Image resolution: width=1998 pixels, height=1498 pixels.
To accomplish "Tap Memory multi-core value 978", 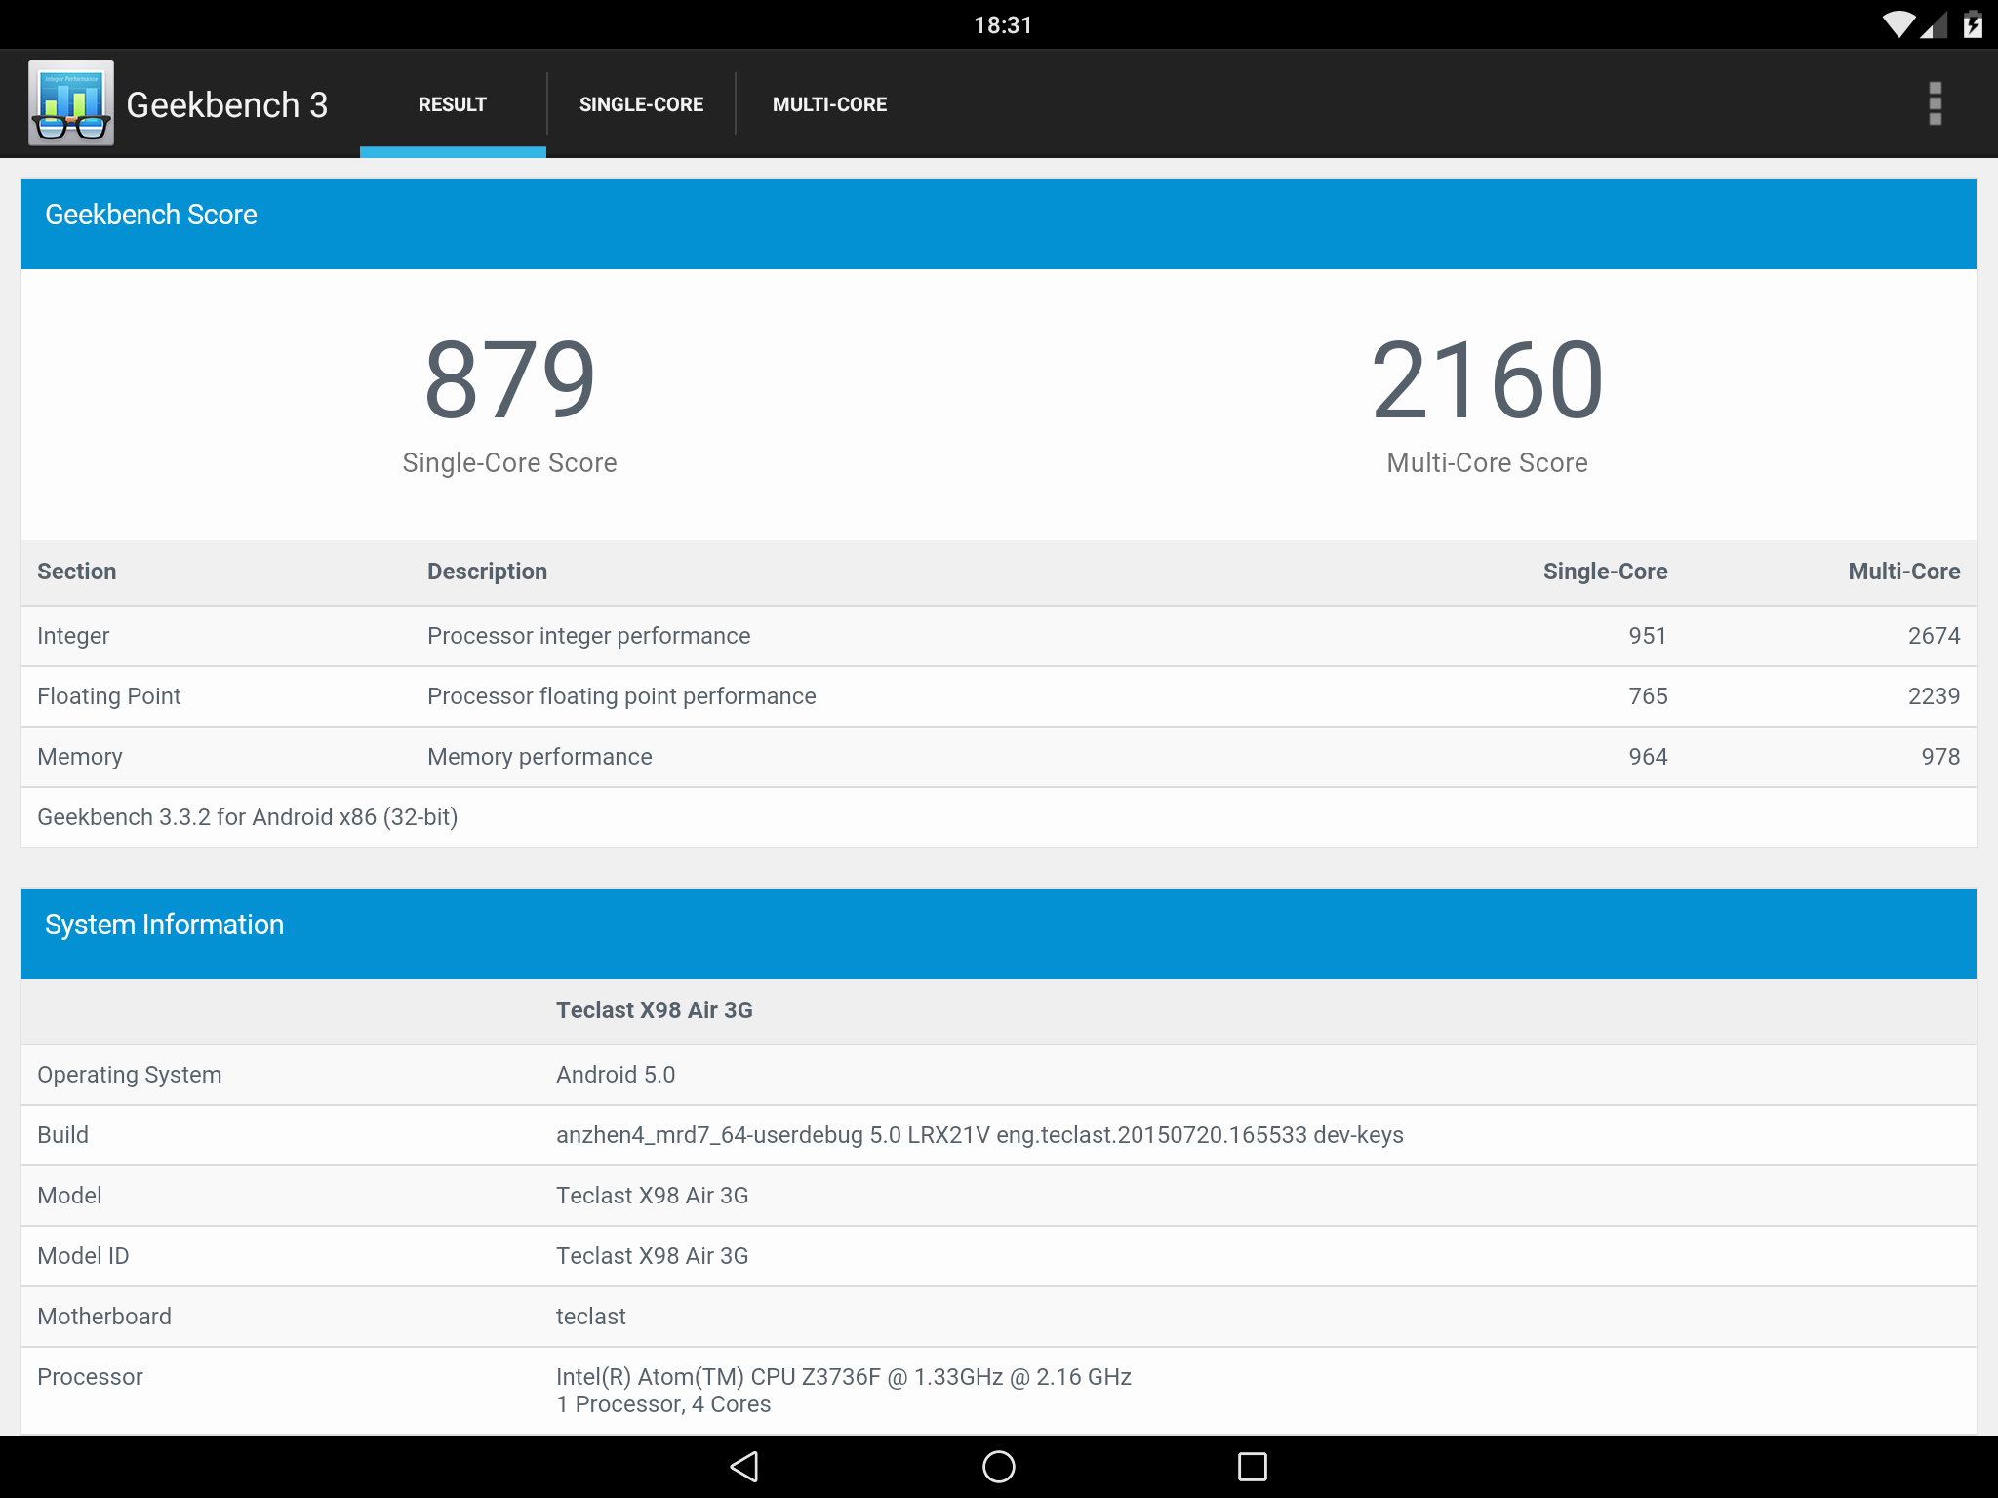I will (x=1940, y=757).
